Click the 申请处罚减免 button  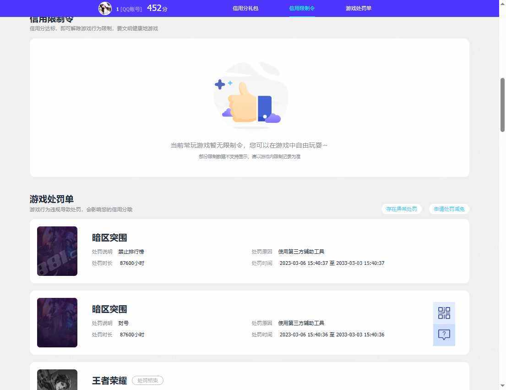coord(449,209)
